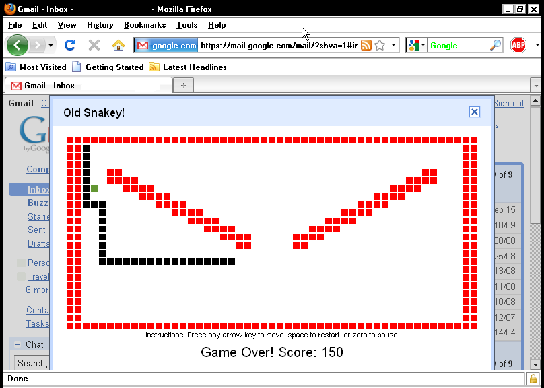Open the Most Visited bookmarks folder
The width and height of the screenshot is (544, 388).
click(x=36, y=67)
